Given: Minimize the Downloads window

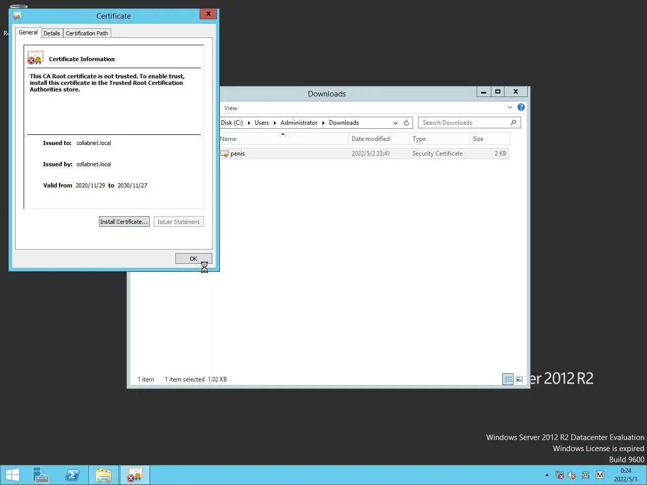Looking at the screenshot, I should tap(484, 91).
